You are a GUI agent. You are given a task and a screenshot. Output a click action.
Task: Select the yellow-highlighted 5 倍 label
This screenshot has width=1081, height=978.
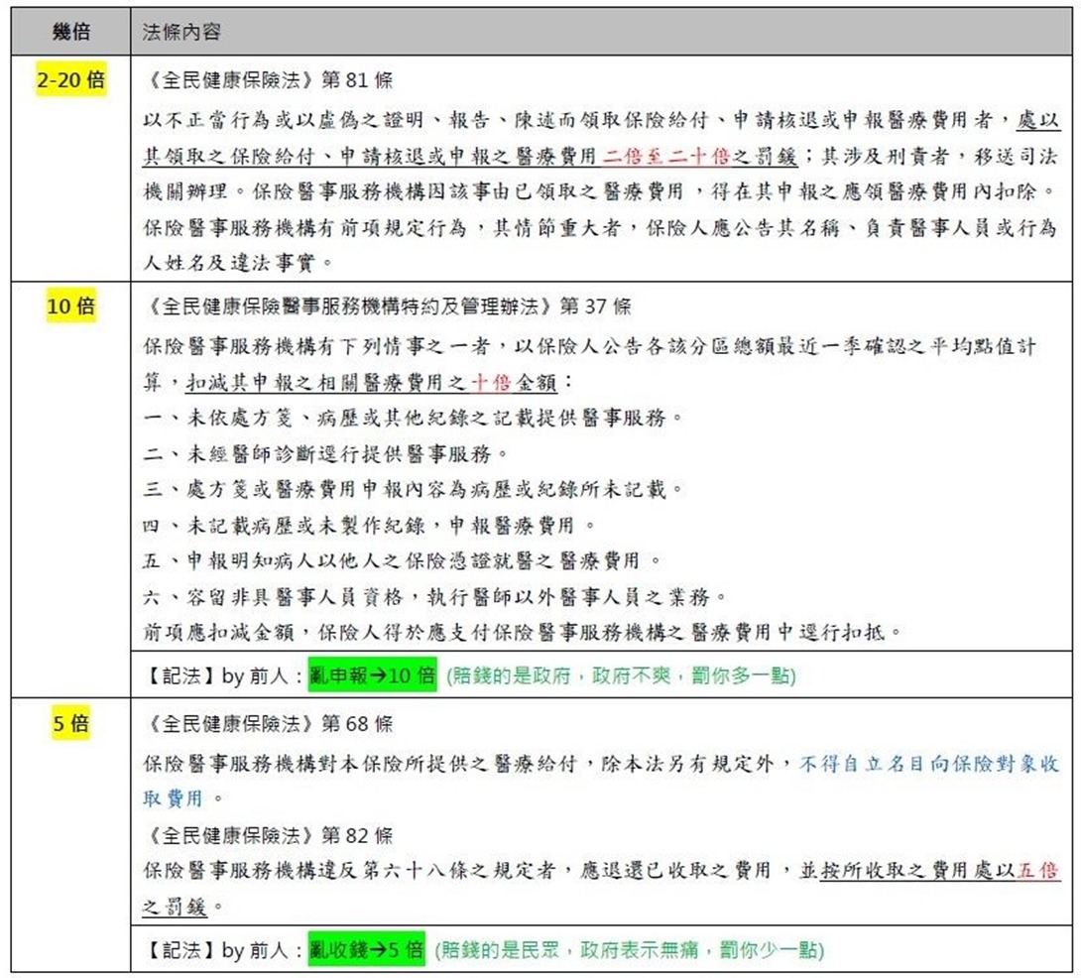pyautogui.click(x=70, y=724)
